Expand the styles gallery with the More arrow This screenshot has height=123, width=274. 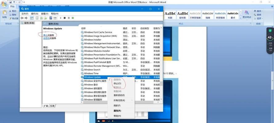(241, 18)
